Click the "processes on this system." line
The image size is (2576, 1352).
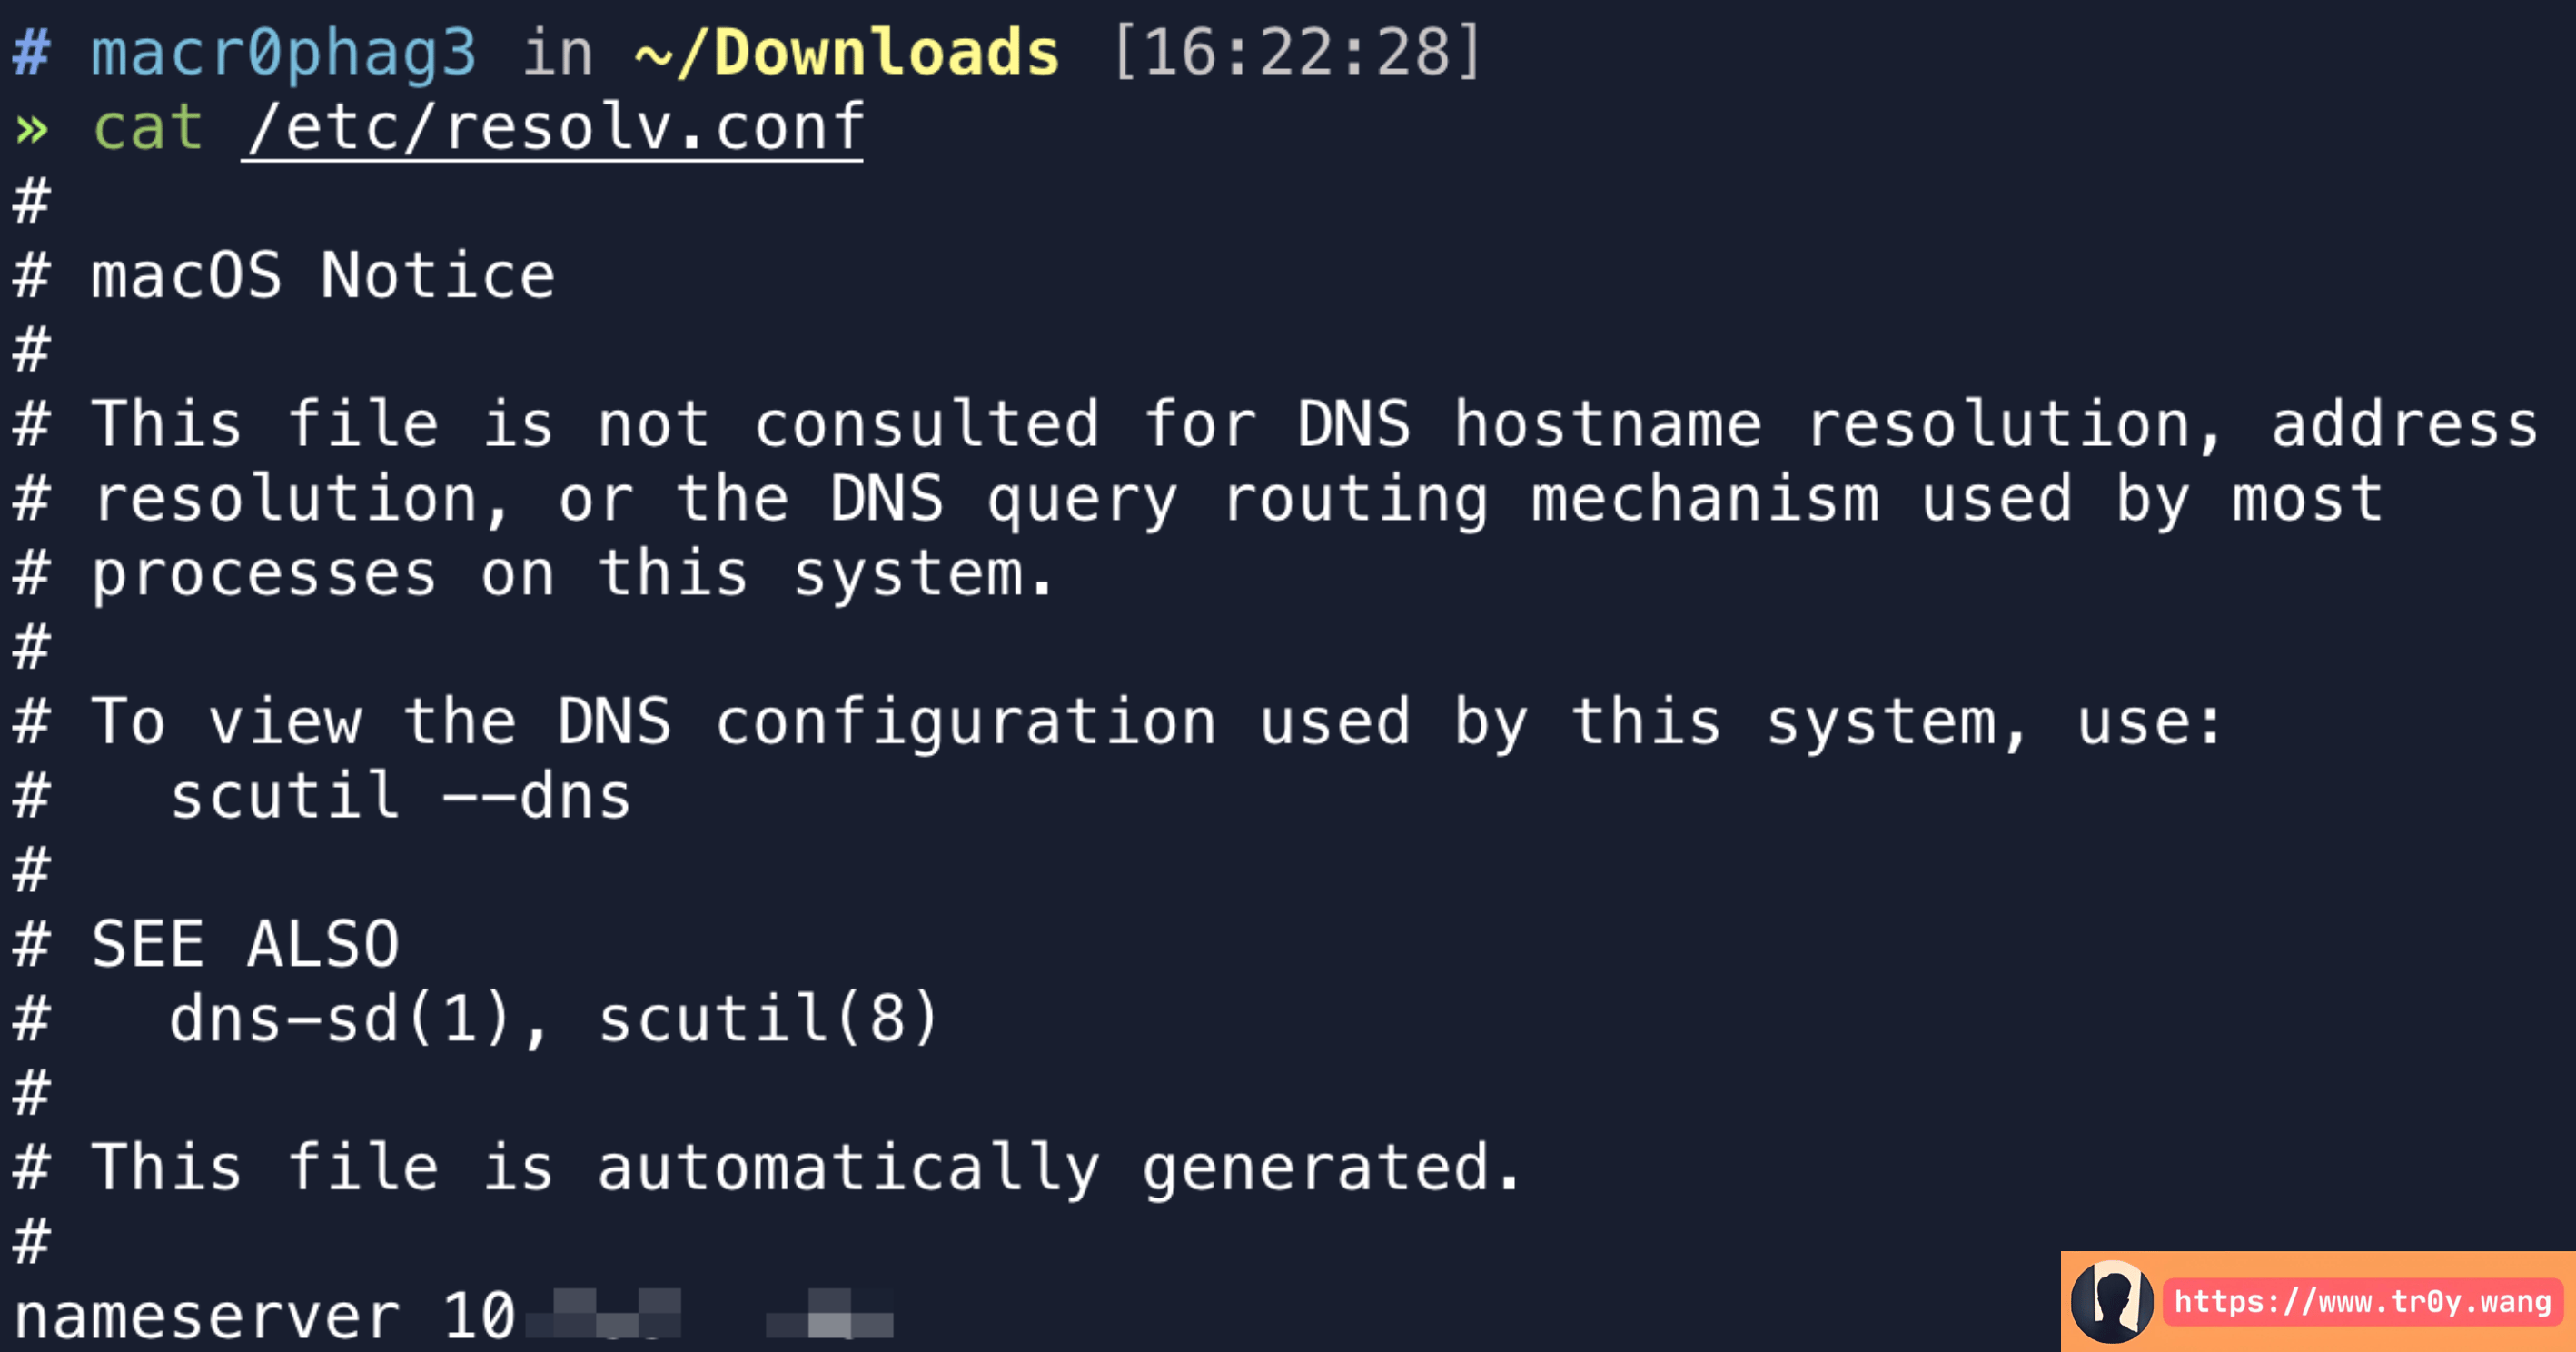(572, 574)
